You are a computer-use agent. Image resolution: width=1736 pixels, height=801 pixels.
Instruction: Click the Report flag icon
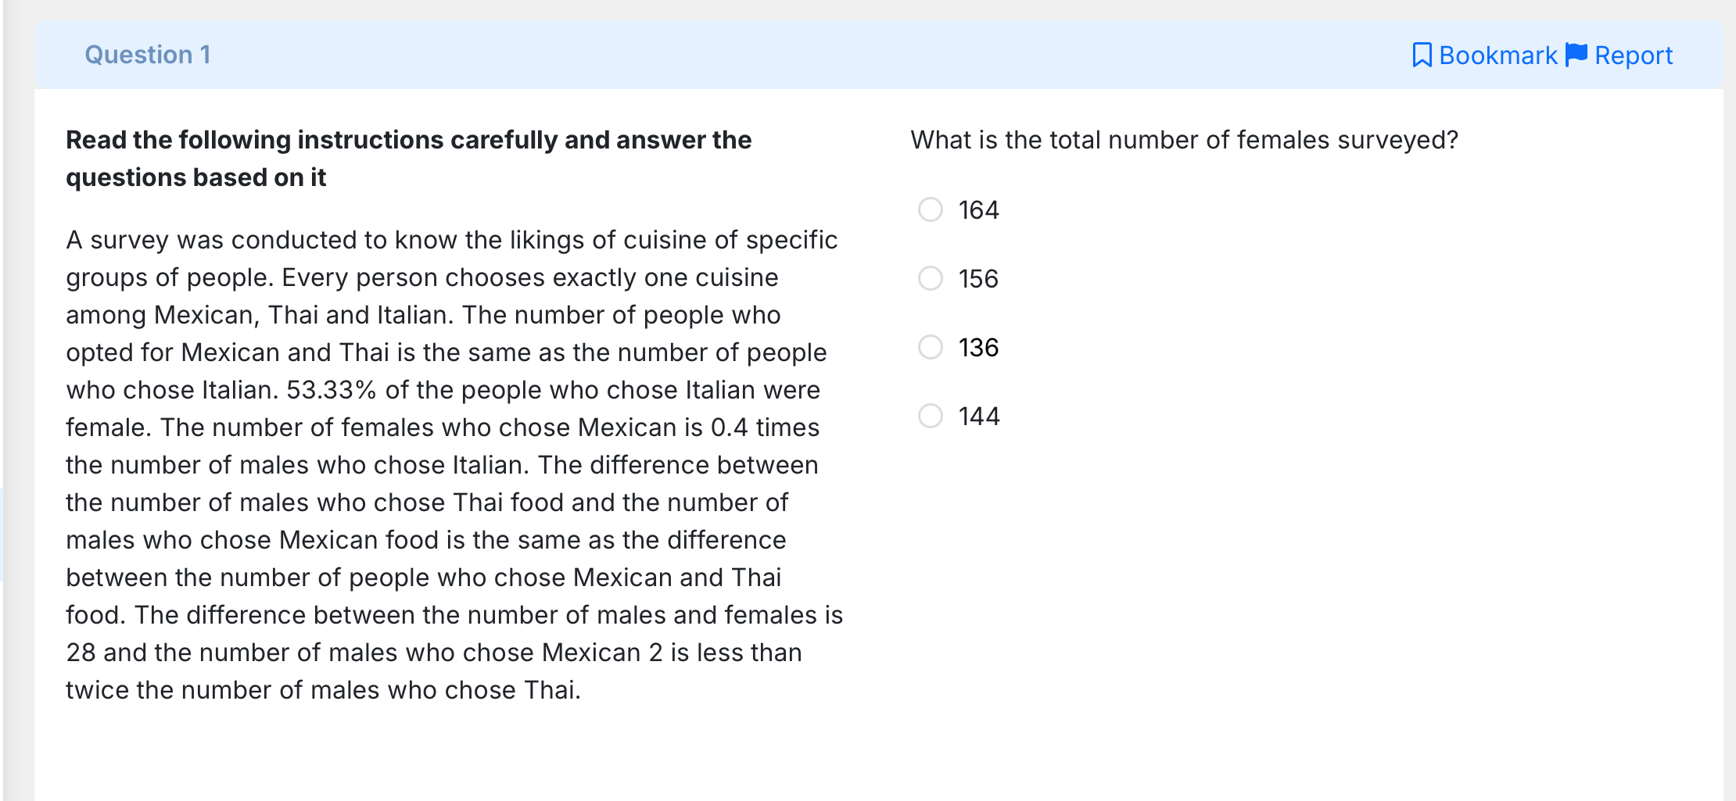click(1576, 55)
